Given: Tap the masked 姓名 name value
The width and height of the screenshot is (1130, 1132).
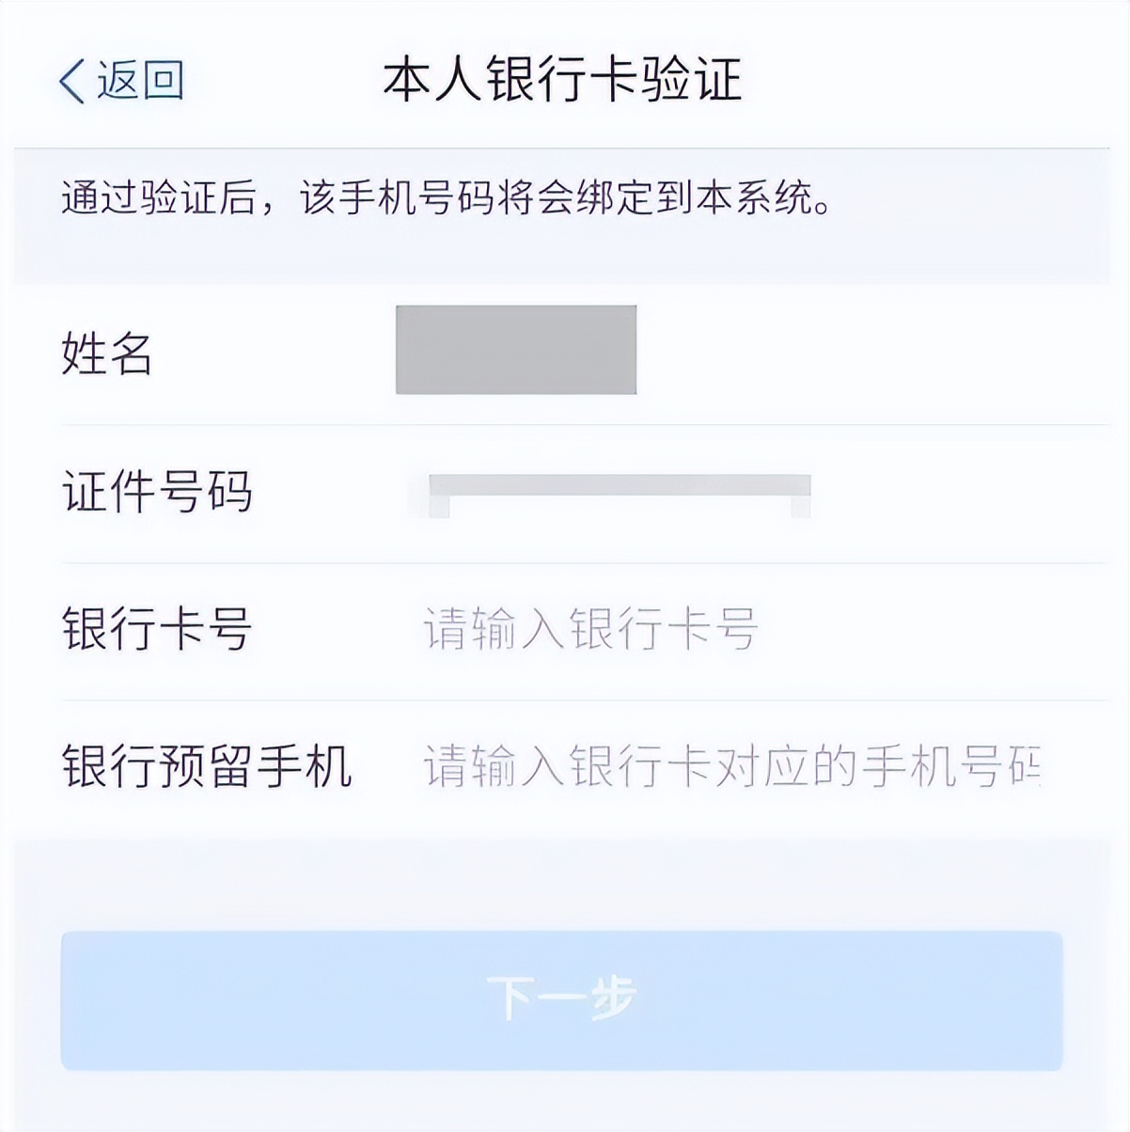Looking at the screenshot, I should pos(517,350).
